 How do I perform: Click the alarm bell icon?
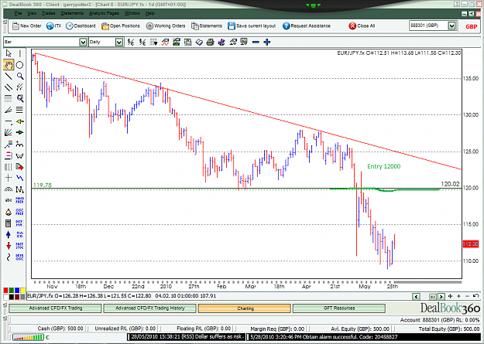(9, 212)
